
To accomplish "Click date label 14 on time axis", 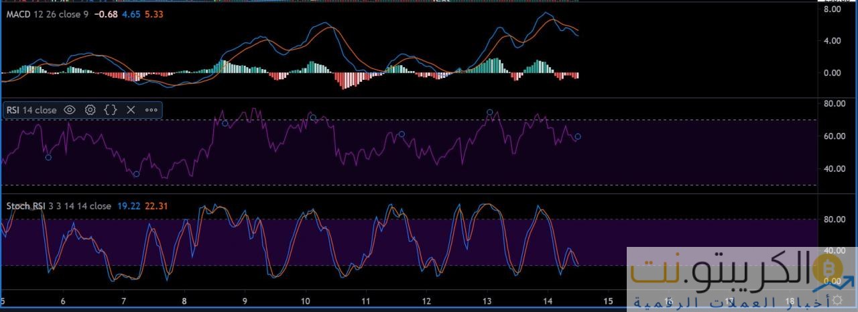I will pyautogui.click(x=548, y=301).
